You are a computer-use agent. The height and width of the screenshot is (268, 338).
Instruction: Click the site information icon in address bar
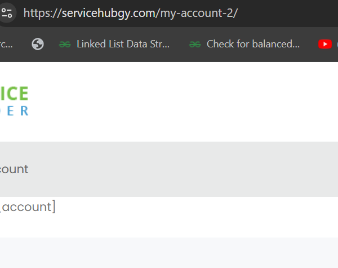[x=6, y=13]
